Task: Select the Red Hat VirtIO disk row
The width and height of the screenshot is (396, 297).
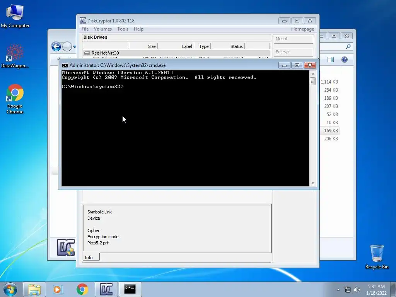Action: pos(176,53)
